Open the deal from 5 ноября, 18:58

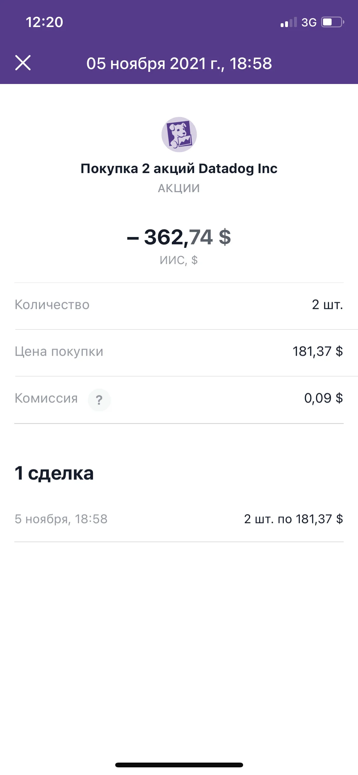coord(179,519)
